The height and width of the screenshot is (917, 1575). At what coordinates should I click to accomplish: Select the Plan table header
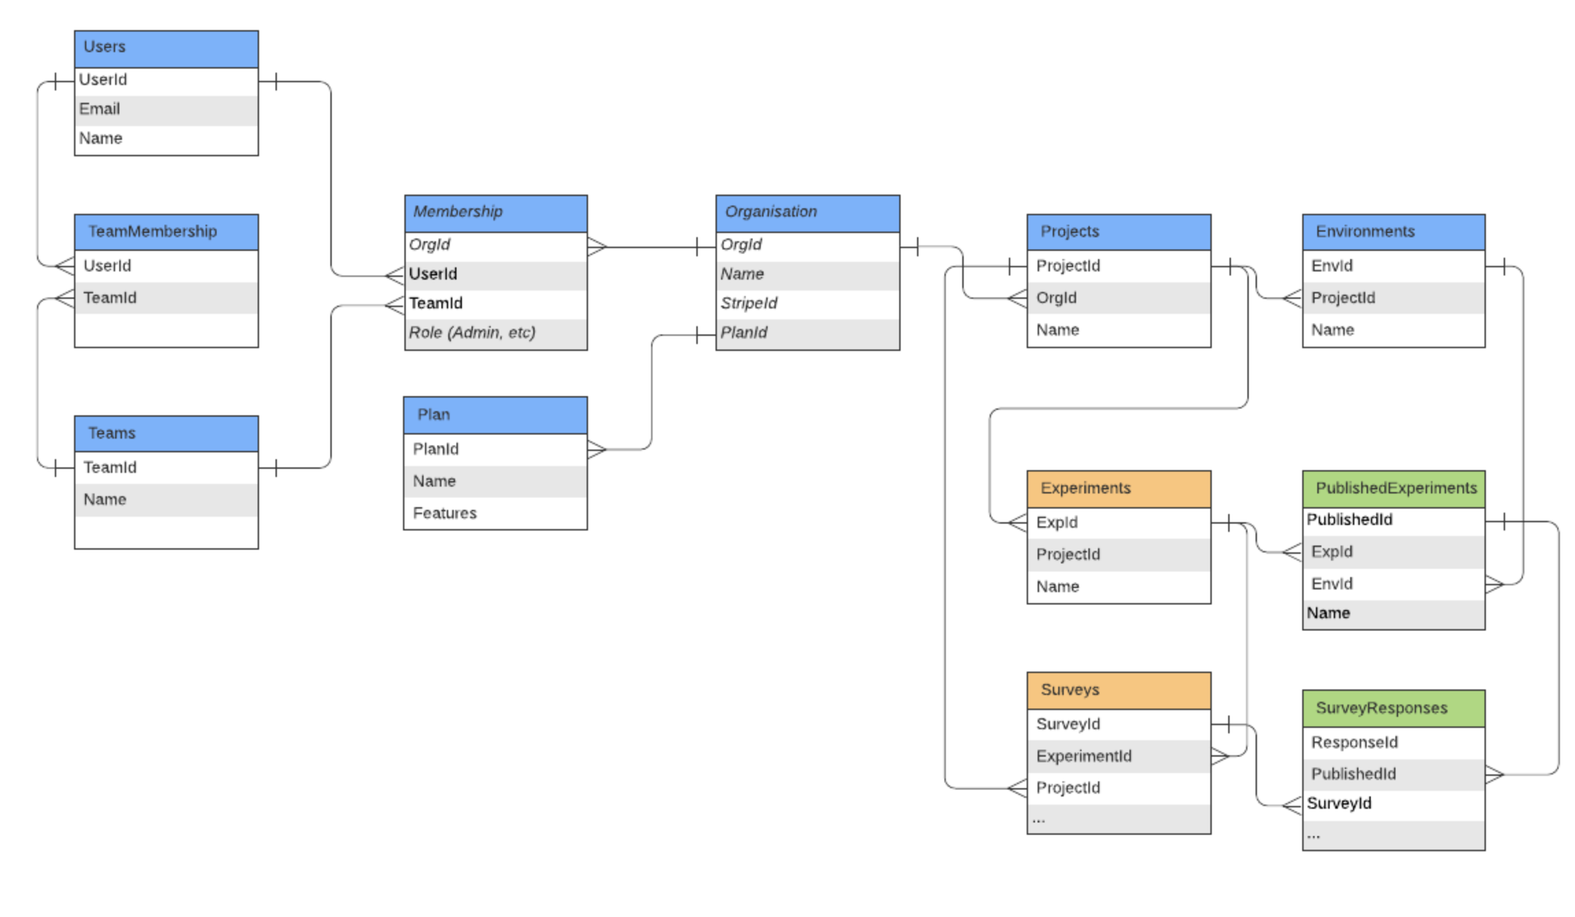(x=495, y=415)
